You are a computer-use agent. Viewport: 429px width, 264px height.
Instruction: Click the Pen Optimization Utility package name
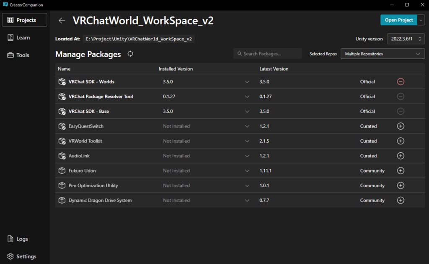(x=93, y=186)
